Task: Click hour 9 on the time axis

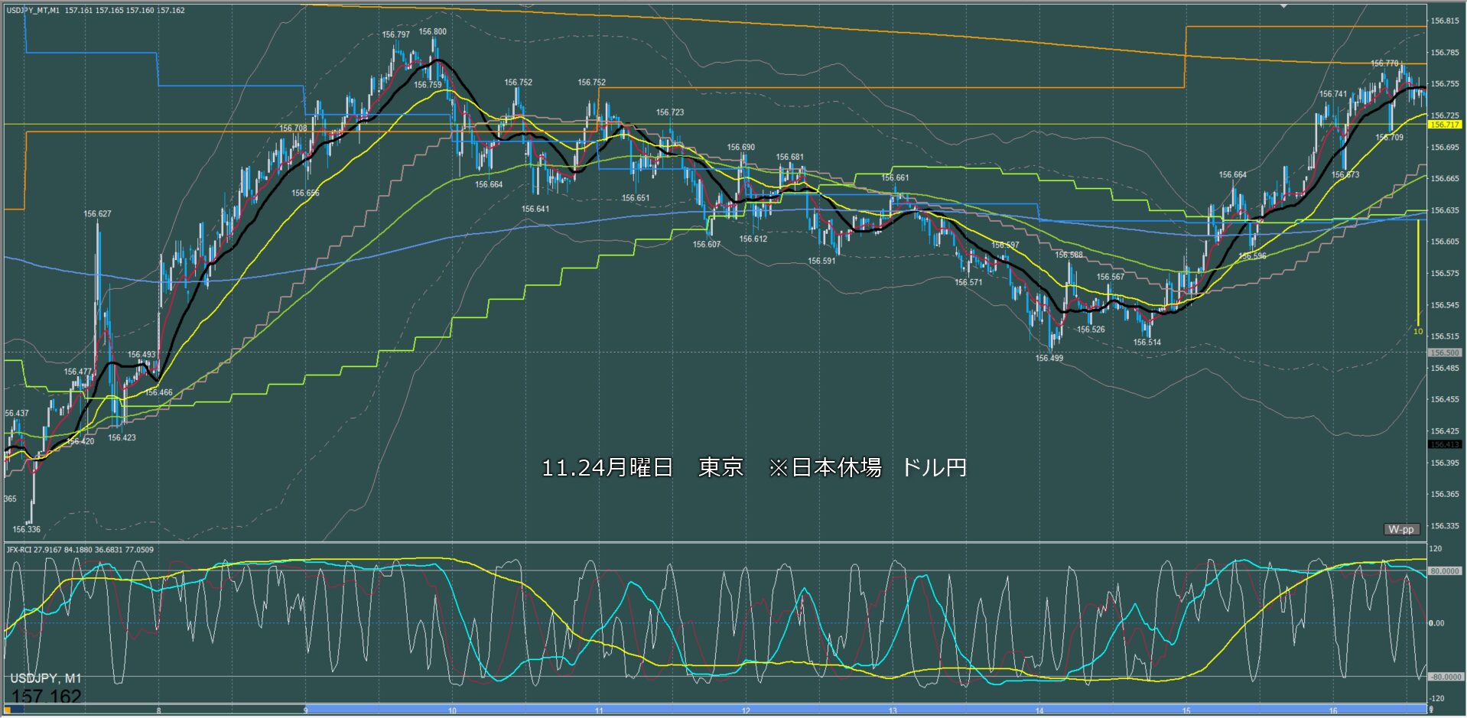Action: pyautogui.click(x=306, y=711)
